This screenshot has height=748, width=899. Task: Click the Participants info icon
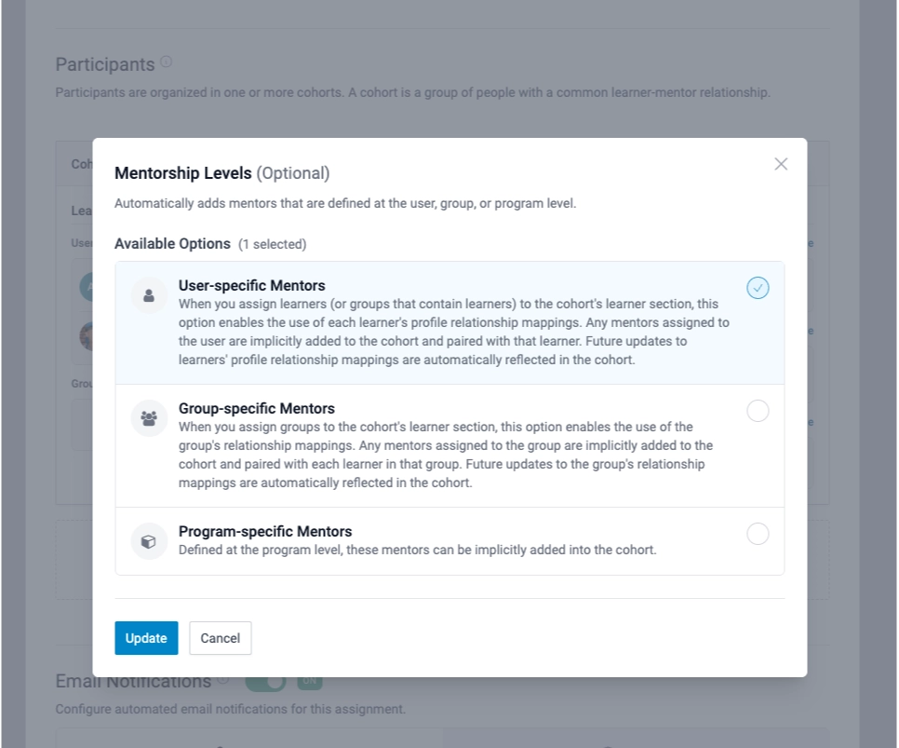pyautogui.click(x=166, y=61)
